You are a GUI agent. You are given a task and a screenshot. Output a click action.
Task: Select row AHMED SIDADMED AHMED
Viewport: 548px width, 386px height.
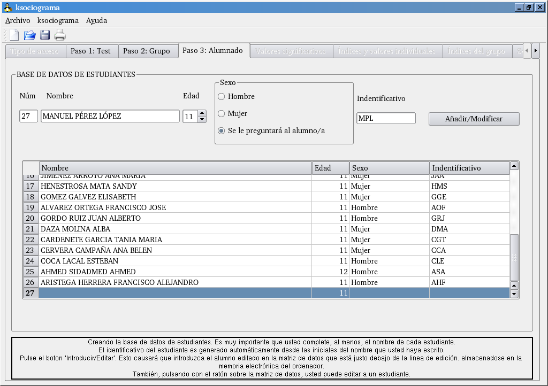[x=267, y=272]
